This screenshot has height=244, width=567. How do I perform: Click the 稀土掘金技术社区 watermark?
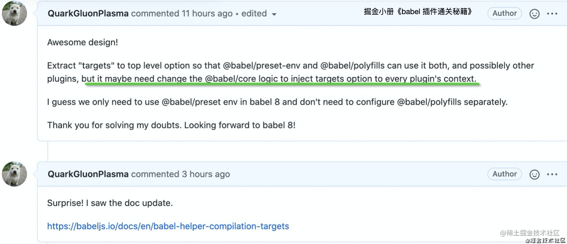tap(530, 233)
